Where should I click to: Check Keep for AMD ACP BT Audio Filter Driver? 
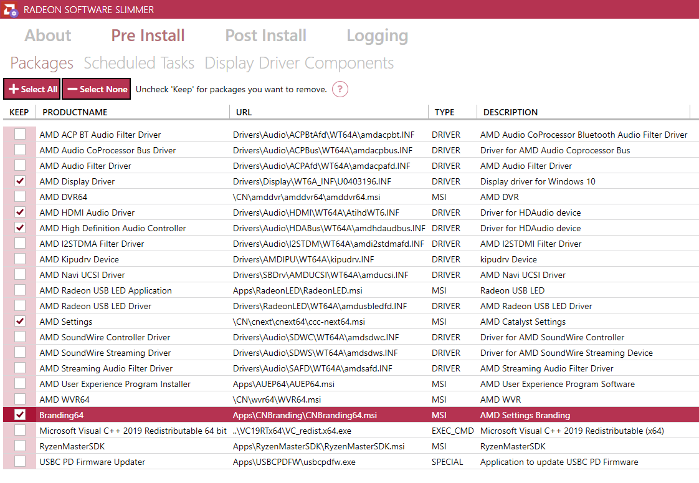click(19, 134)
